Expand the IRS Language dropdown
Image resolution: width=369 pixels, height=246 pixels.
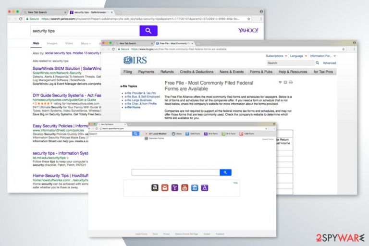click(x=298, y=56)
